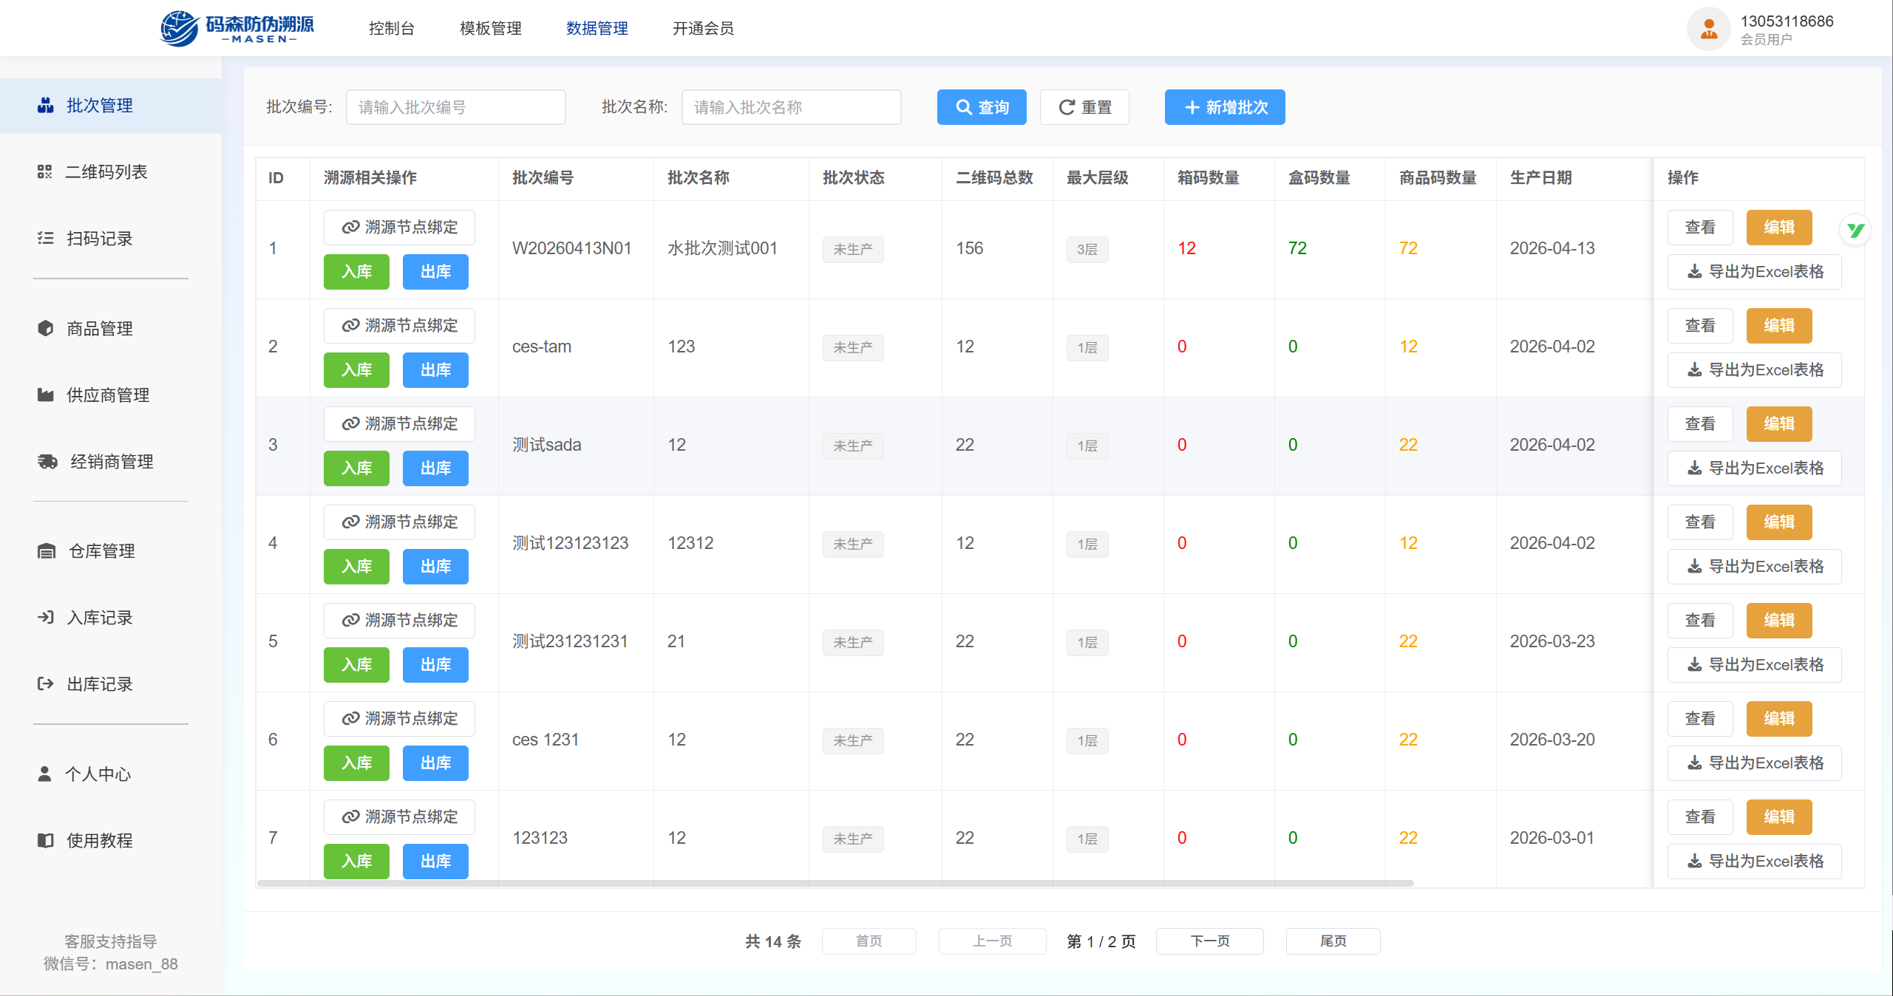Open 开通会员 top menu item
This screenshot has width=1893, height=996.
coord(702,28)
